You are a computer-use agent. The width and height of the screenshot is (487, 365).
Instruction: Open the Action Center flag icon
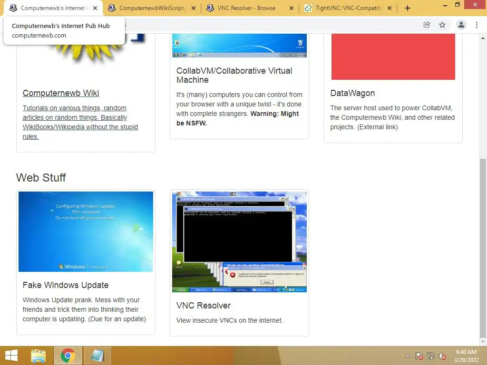419,356
